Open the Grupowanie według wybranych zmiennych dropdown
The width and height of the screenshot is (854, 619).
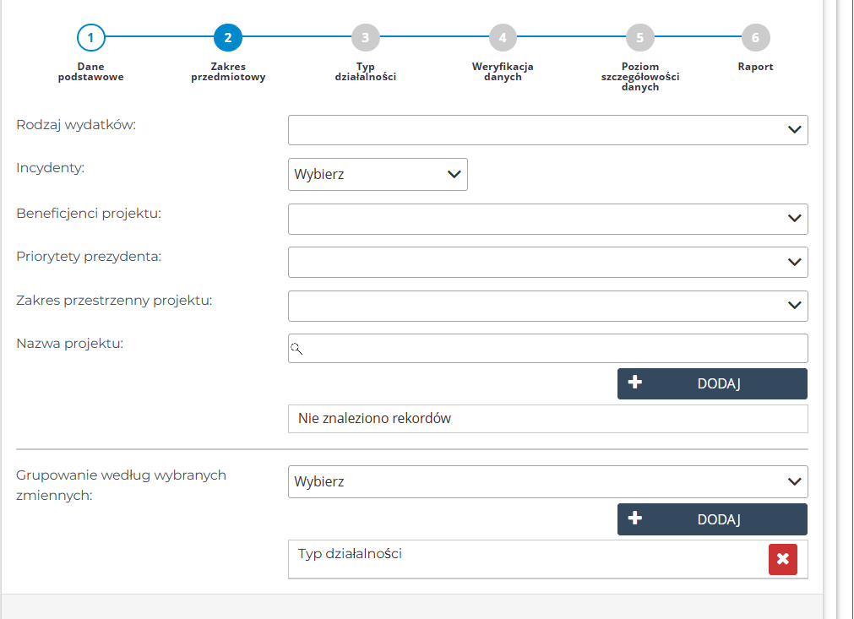coord(547,481)
